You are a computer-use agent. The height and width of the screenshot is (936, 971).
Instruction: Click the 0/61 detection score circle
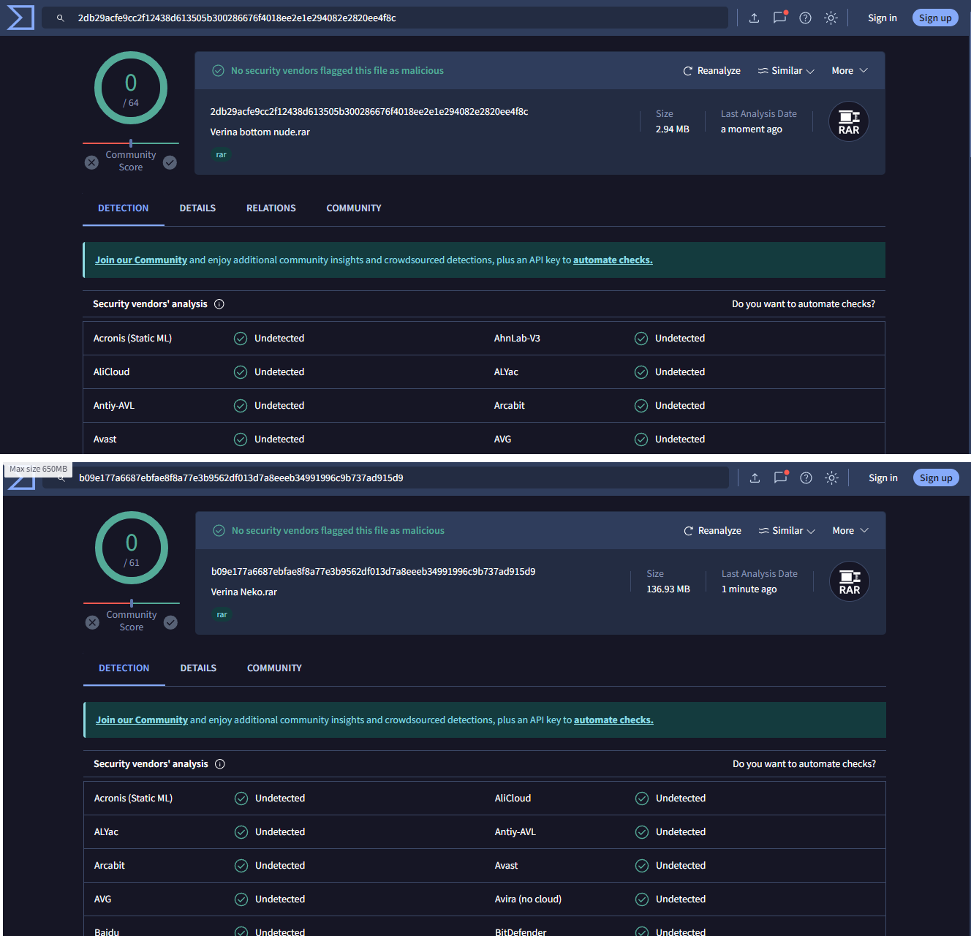point(132,548)
